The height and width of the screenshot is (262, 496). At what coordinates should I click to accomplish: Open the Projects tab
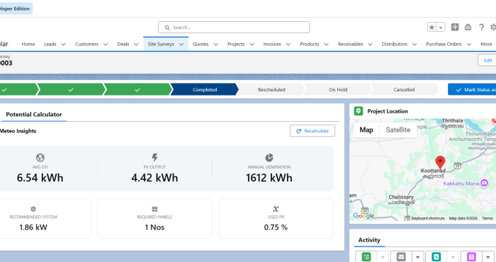click(x=236, y=44)
